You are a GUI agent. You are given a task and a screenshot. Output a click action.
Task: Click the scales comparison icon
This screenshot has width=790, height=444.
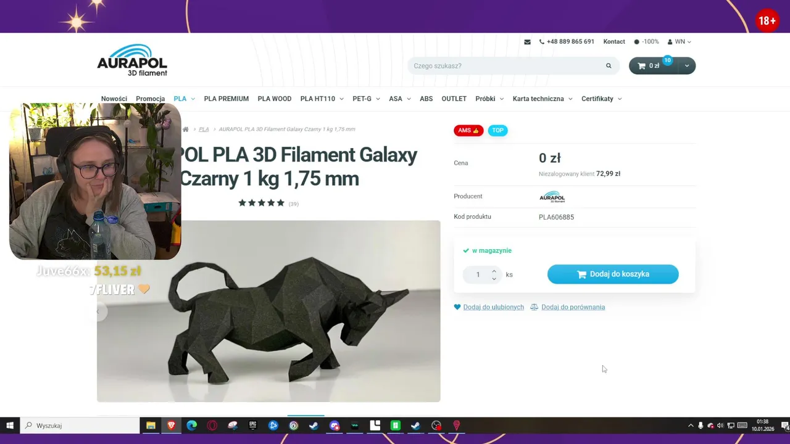tap(534, 307)
